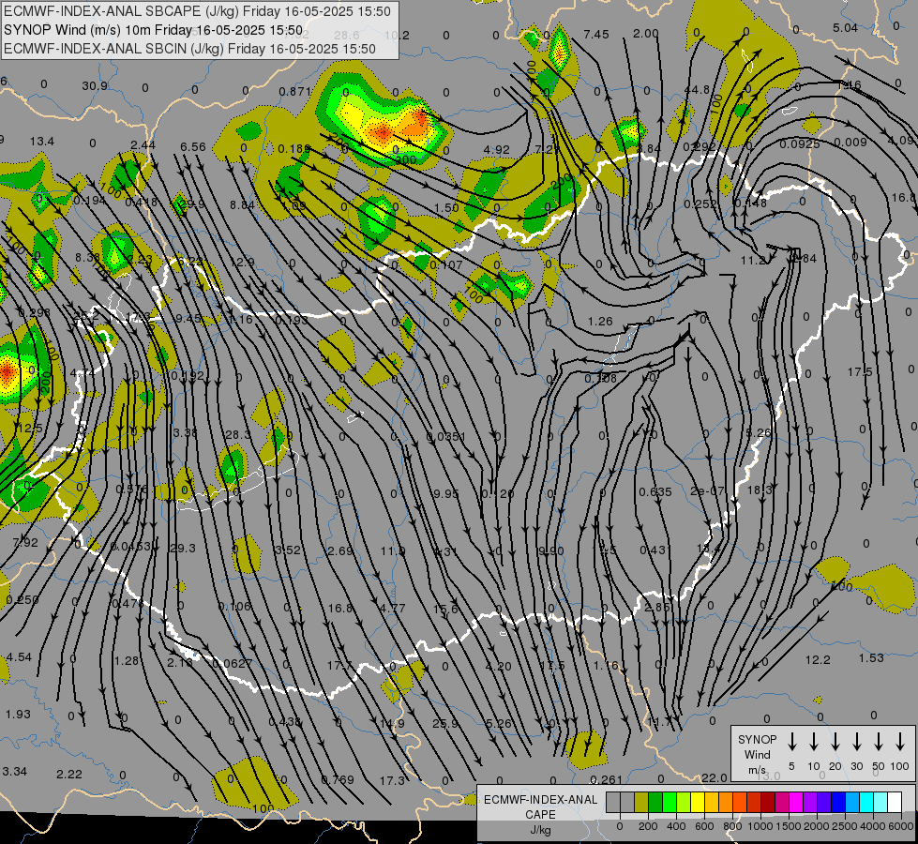918x844 pixels.
Task: Click the '17.3' value on the map
Action: [392, 780]
